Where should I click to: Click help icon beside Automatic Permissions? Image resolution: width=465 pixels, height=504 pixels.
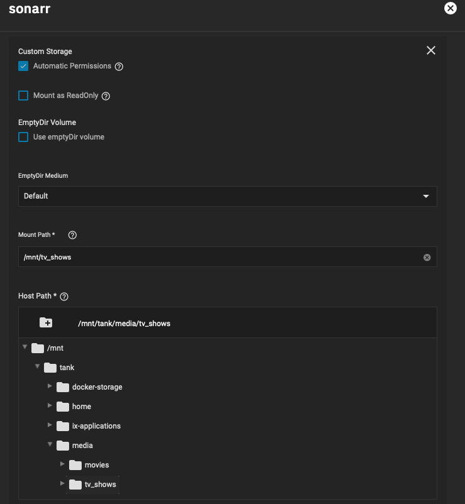click(x=119, y=67)
